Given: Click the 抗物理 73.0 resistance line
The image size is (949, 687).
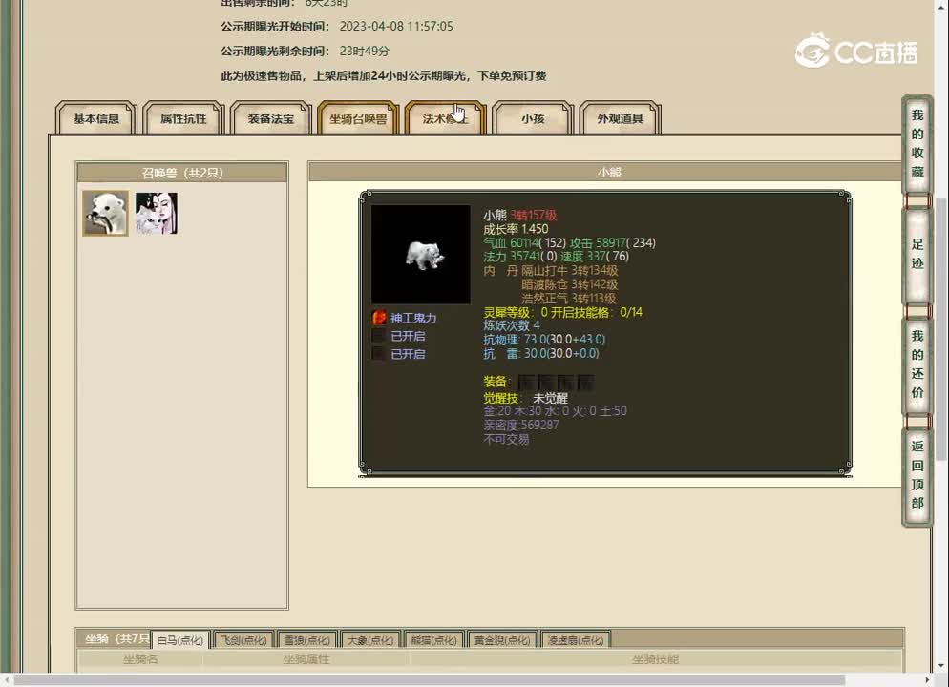Looking at the screenshot, I should click(544, 340).
